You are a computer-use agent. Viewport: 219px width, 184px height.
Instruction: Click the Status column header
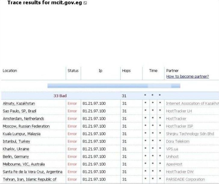(73, 71)
